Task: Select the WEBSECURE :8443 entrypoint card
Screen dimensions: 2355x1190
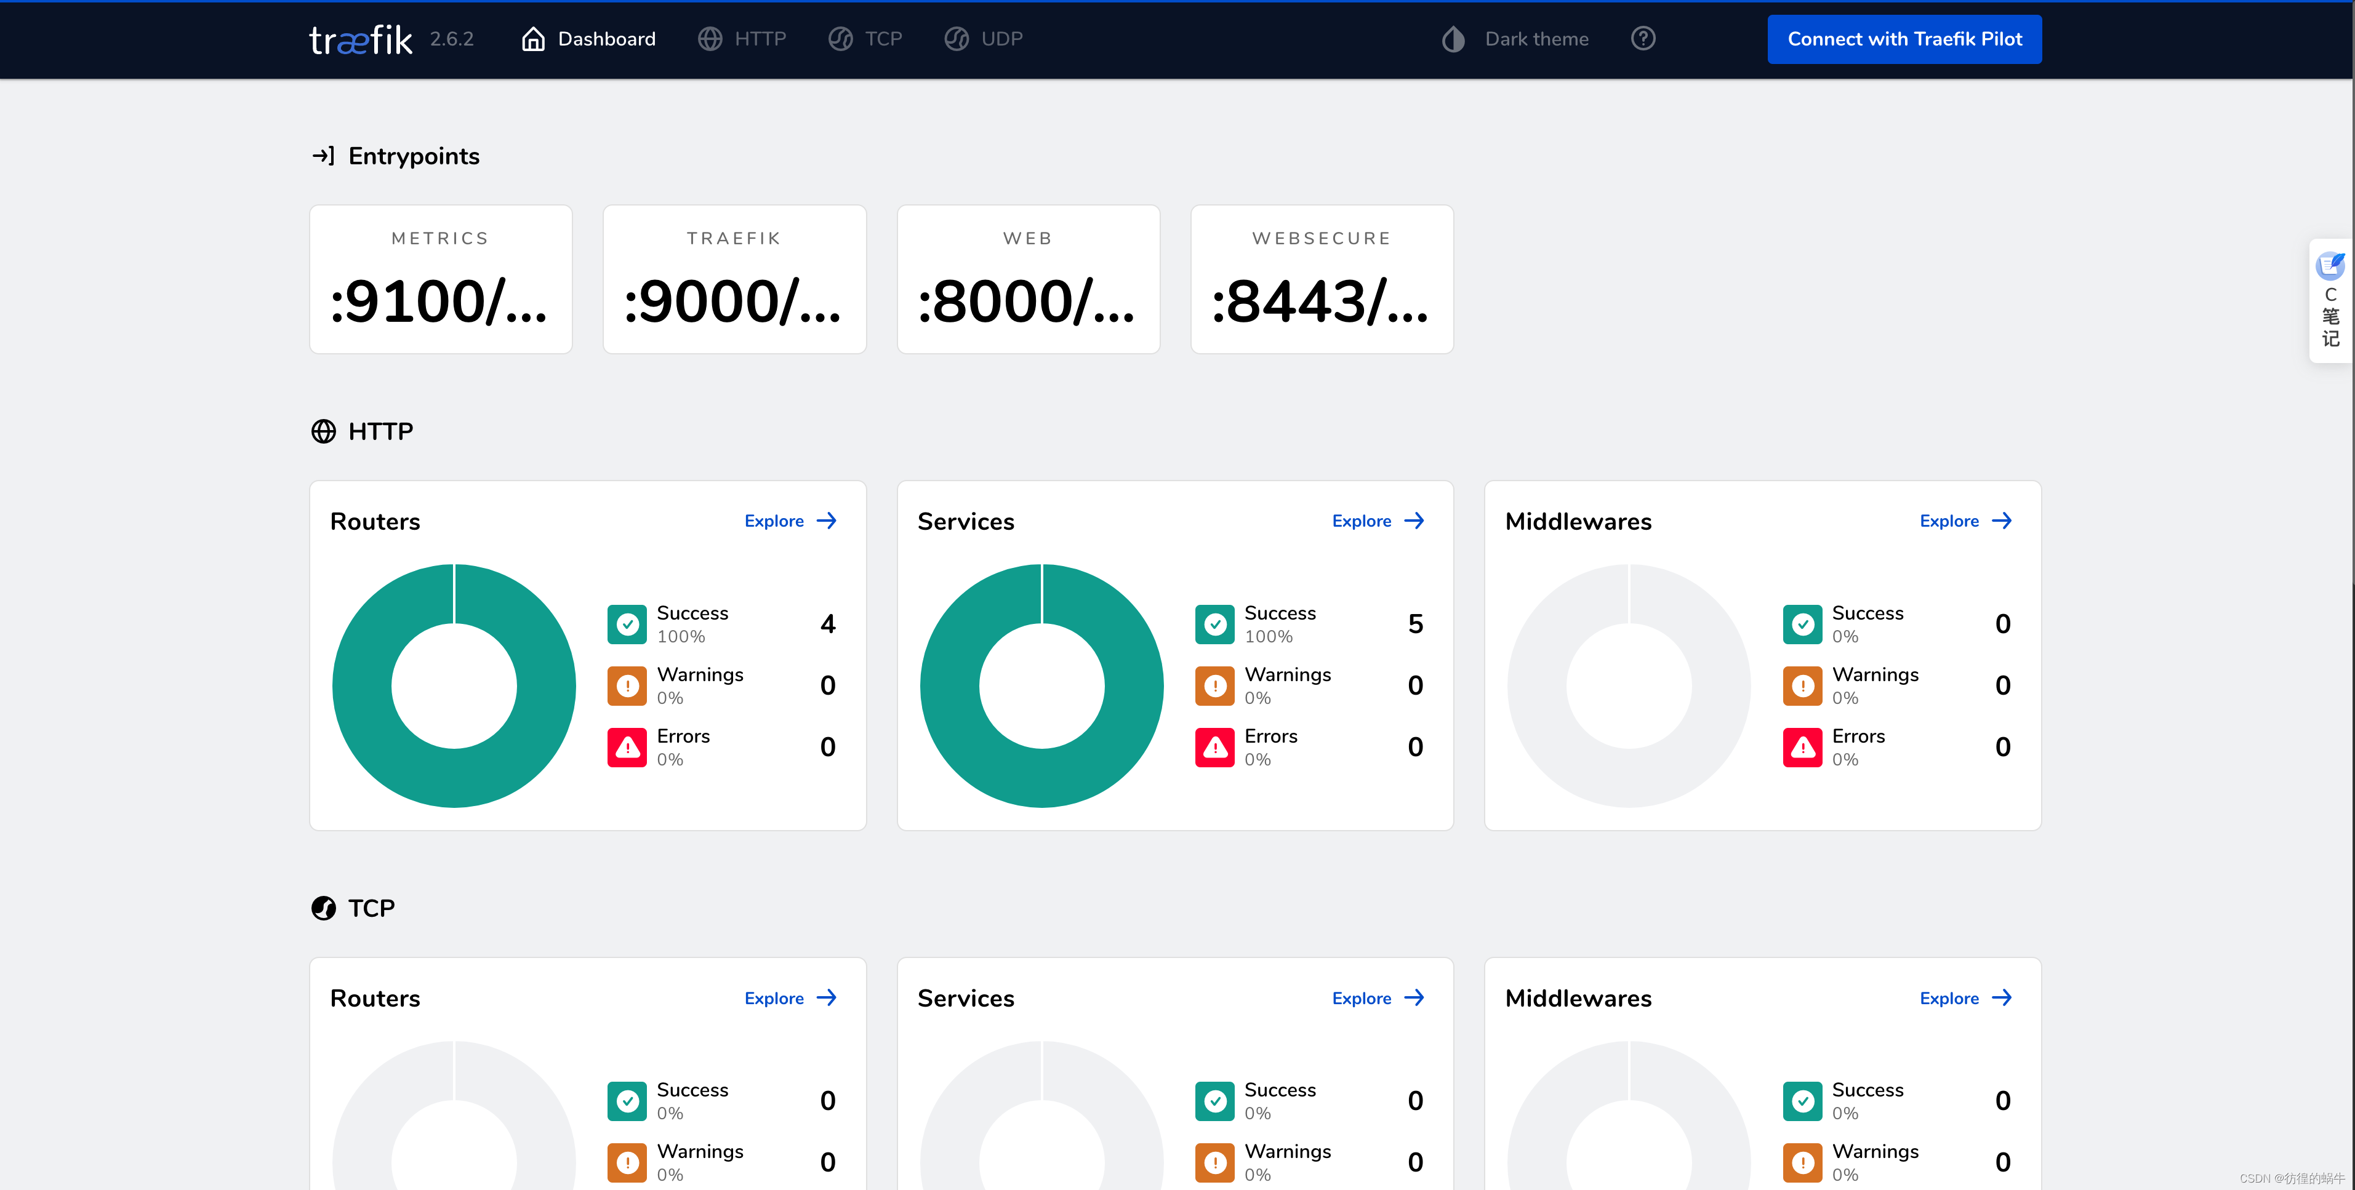Action: click(1321, 279)
